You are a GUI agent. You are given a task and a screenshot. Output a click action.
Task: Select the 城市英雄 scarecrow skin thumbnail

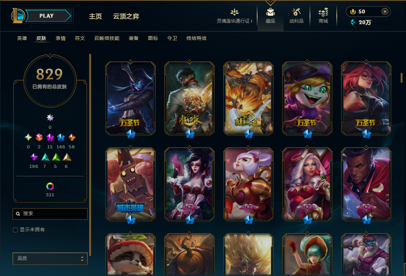pyautogui.click(x=130, y=184)
